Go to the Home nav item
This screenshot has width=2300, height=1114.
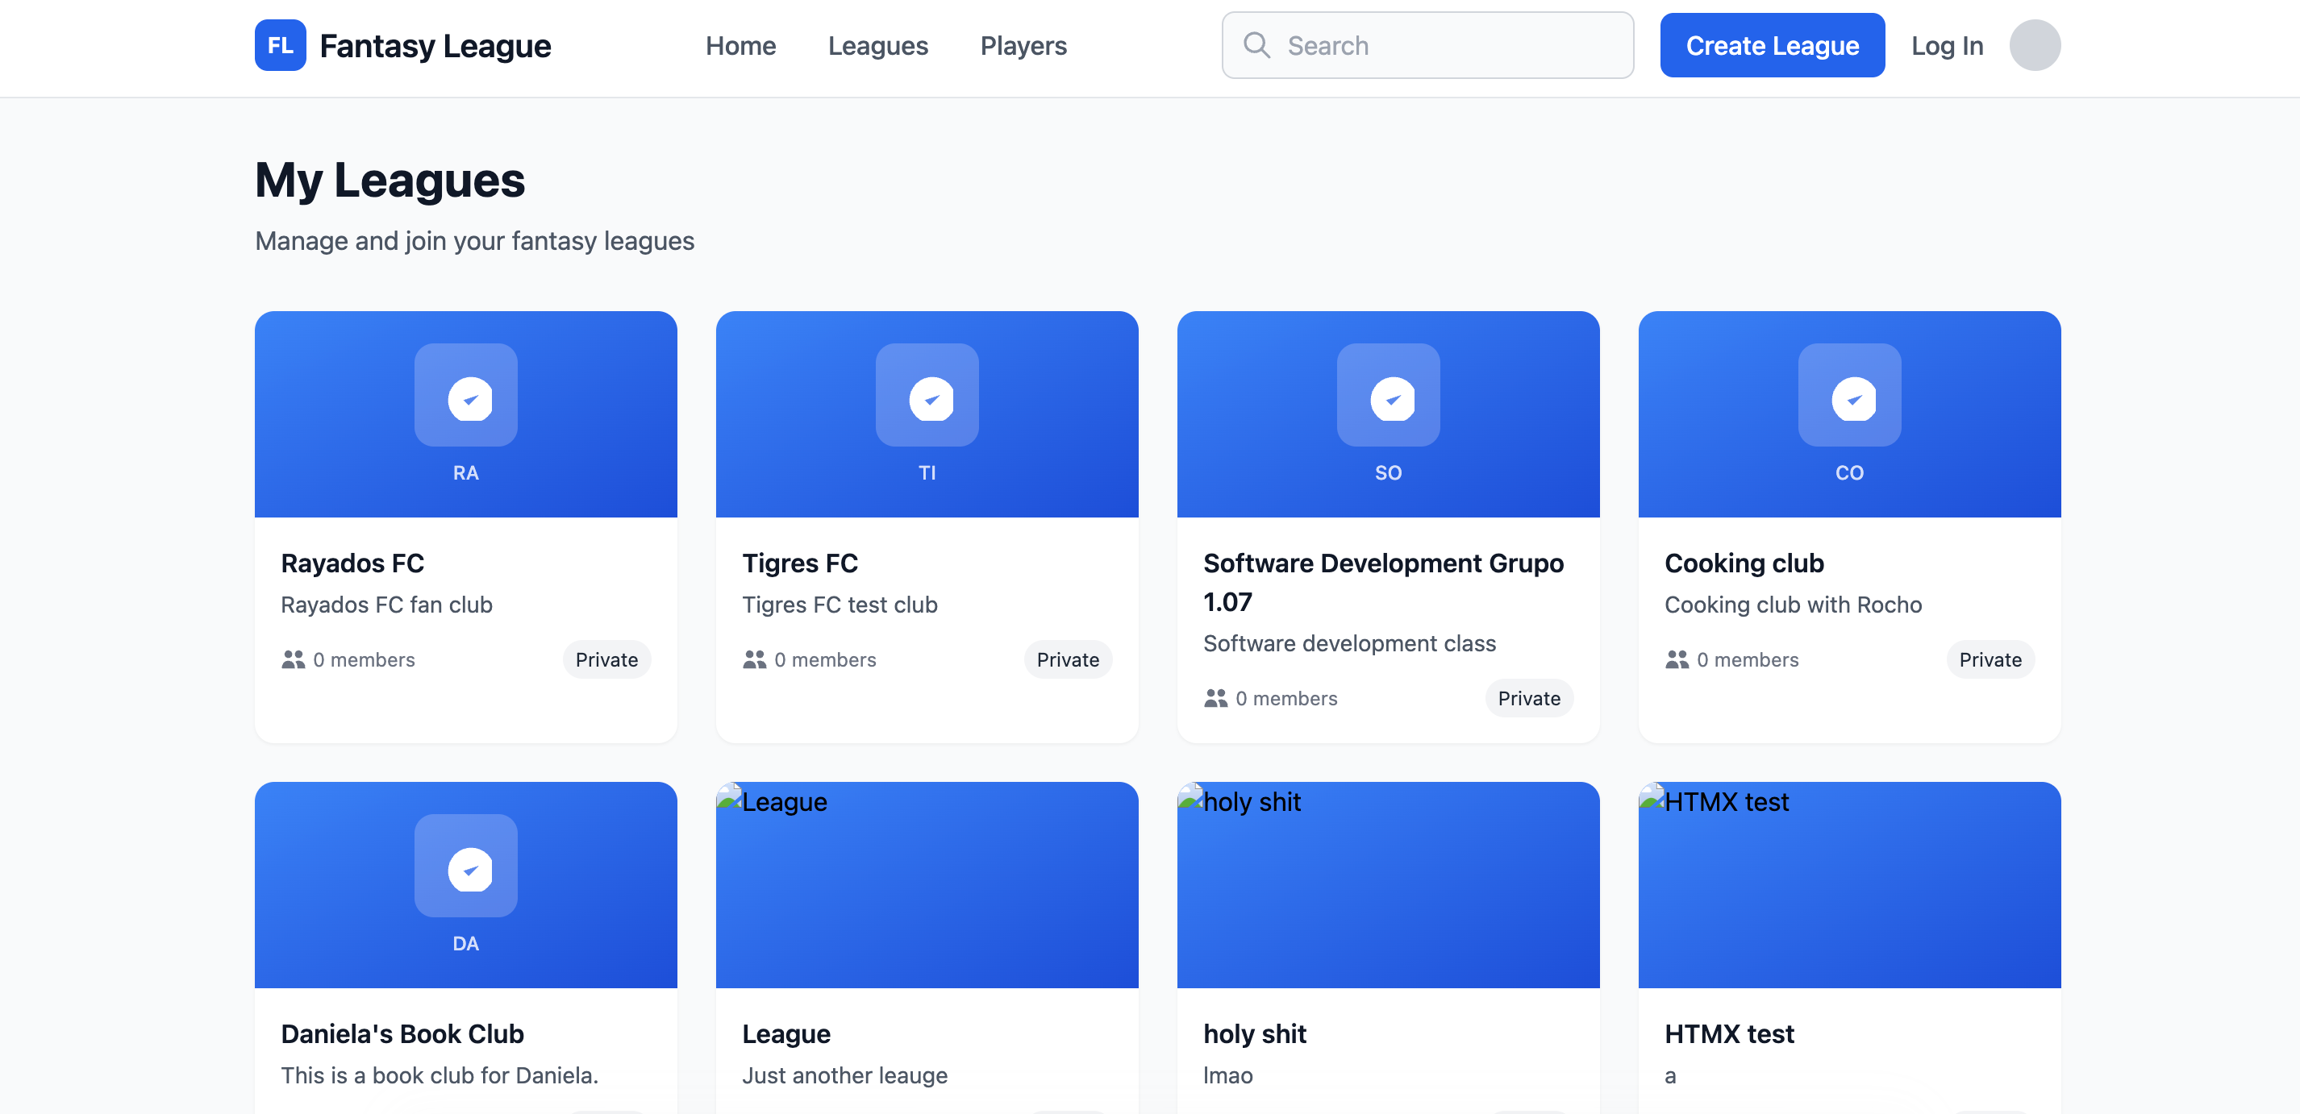(x=740, y=45)
